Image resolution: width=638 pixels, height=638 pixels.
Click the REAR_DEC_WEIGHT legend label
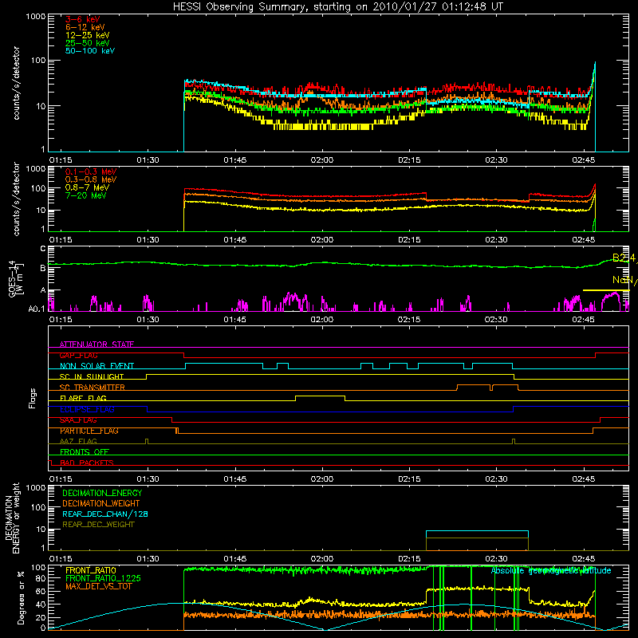98,525
